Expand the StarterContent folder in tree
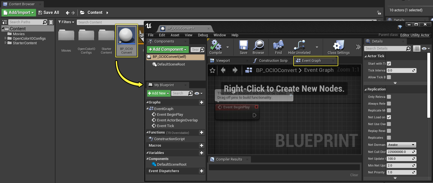Image resolution: width=433 pixels, height=183 pixels. click(x=6, y=43)
